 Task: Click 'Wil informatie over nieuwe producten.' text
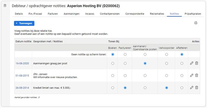coord(55,77)
